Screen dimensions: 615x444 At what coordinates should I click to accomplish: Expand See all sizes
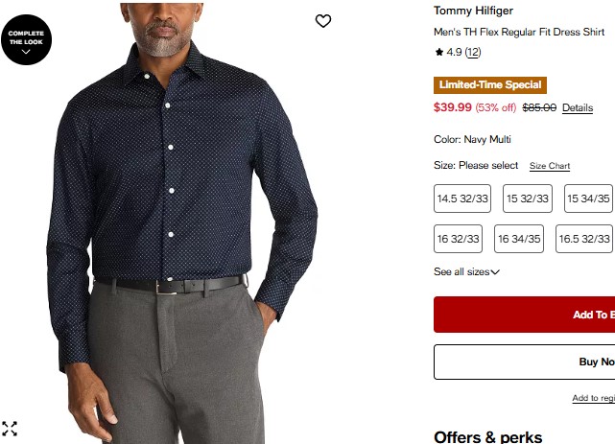pos(466,271)
